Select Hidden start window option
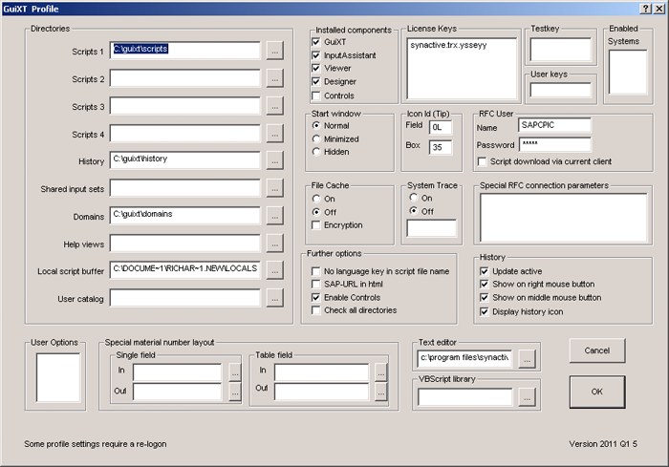 (316, 152)
